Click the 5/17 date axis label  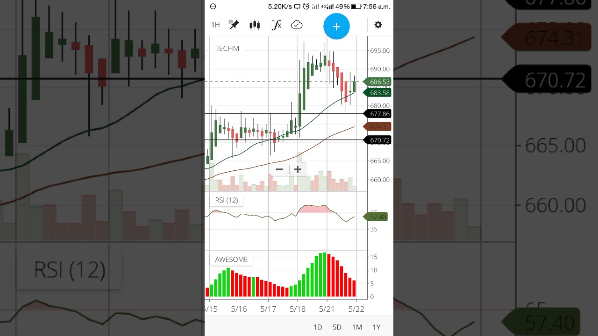[268, 309]
